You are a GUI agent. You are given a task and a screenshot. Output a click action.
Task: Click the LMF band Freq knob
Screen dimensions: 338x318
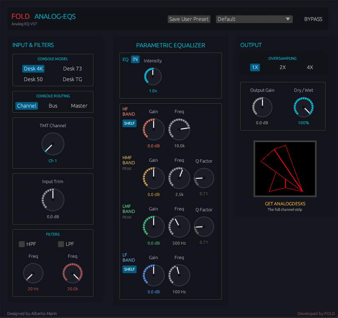click(179, 227)
